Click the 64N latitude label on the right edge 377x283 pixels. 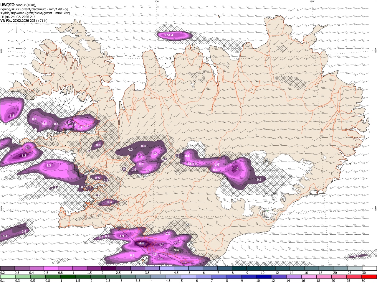coord(376,209)
